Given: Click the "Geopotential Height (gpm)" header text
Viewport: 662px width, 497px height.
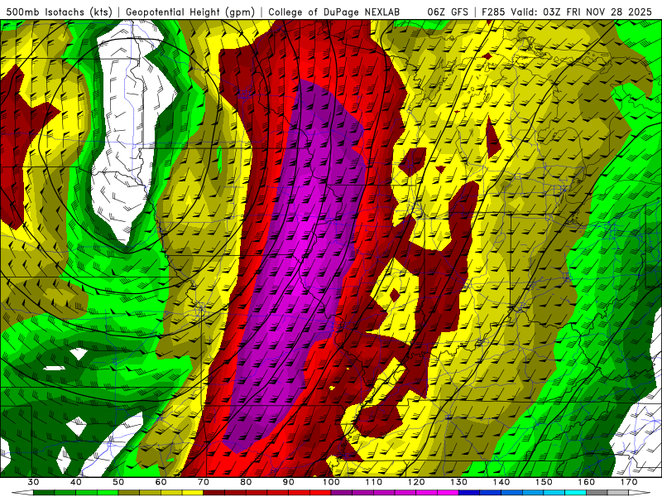Looking at the screenshot, I should [190, 12].
